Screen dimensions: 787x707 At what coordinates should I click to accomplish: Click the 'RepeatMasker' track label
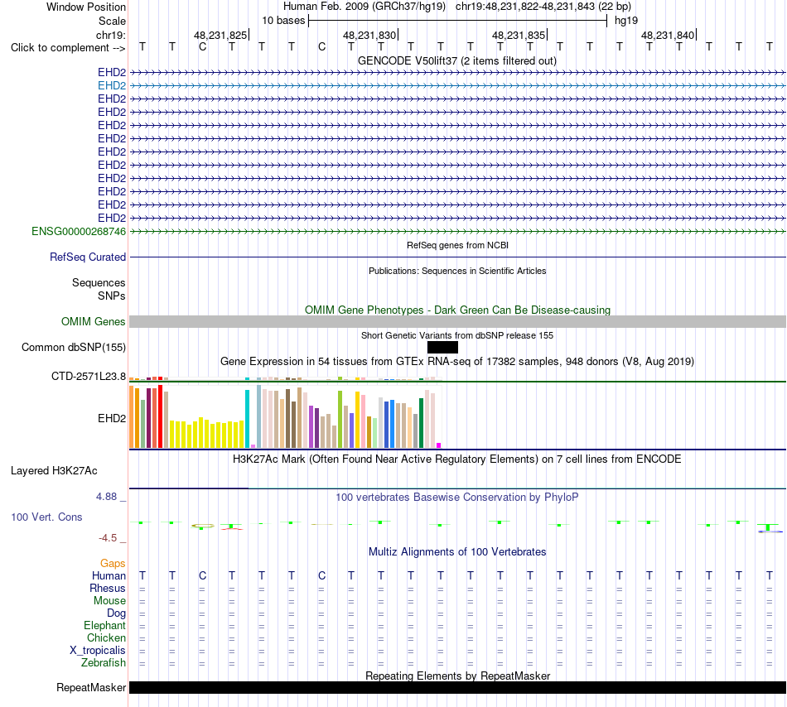(91, 687)
